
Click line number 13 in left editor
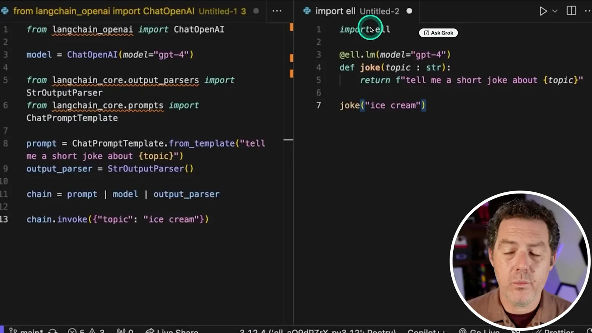[4, 219]
